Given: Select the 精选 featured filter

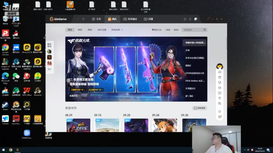Looking at the screenshot, I should 70,30.
